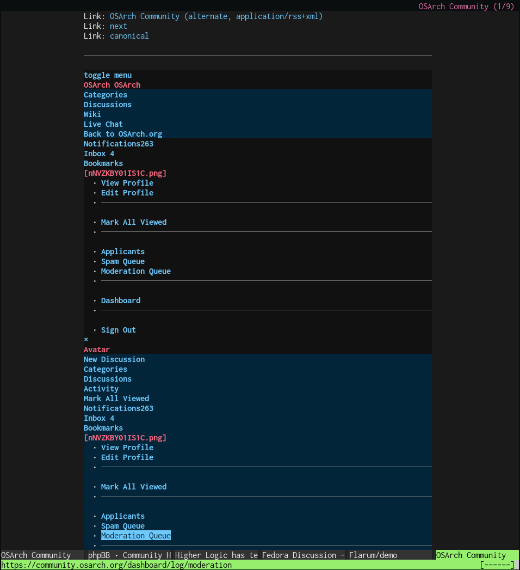Open Discussions in the top navigation
Viewport: 520px width, 570px height.
(108, 105)
